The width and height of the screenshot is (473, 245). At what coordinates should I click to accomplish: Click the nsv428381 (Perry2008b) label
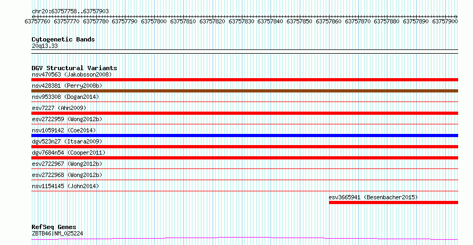tap(67, 86)
